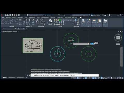
Task: Click the highlighted dynamic input distance field
Action: (x=92, y=44)
